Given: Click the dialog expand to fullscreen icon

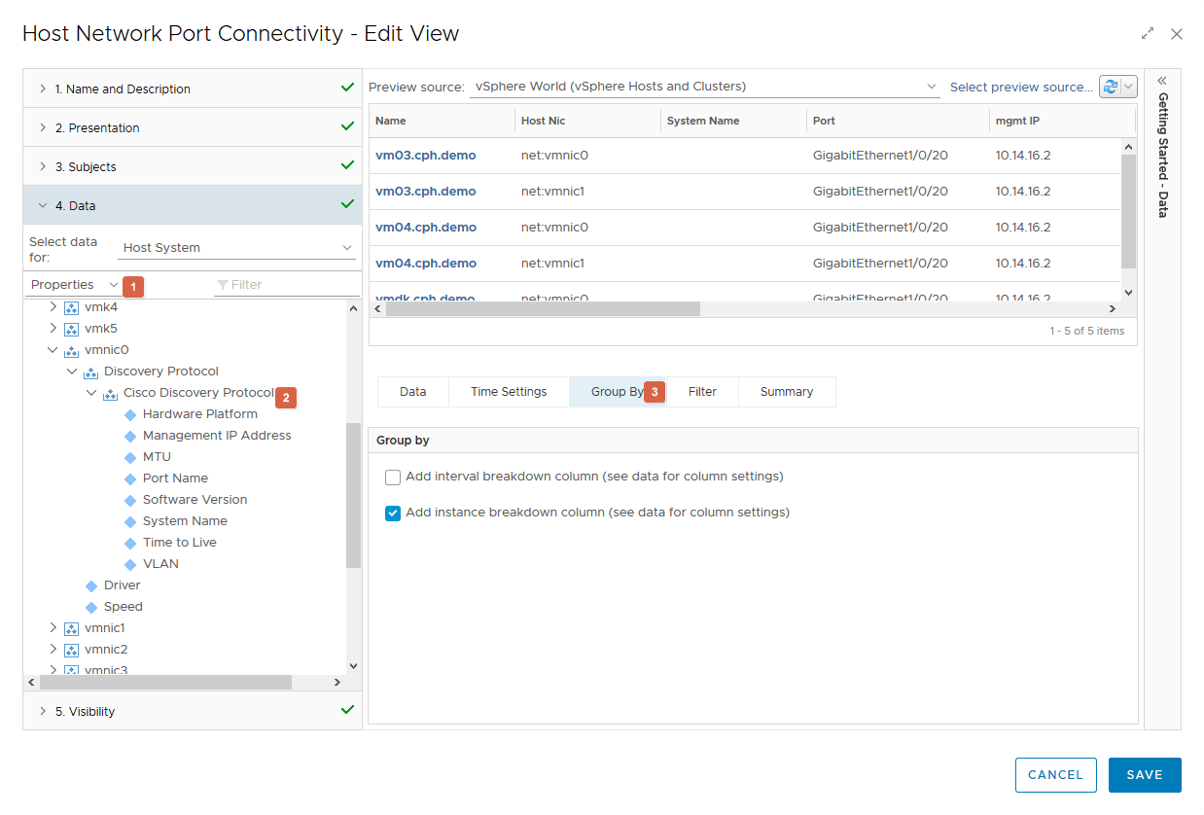Looking at the screenshot, I should (x=1148, y=34).
